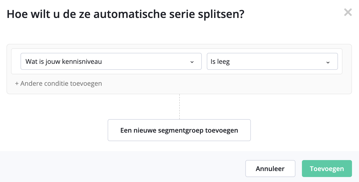
Task: Click the plus icon before 'Andere conditie toevoegen'
Action: click(17, 84)
